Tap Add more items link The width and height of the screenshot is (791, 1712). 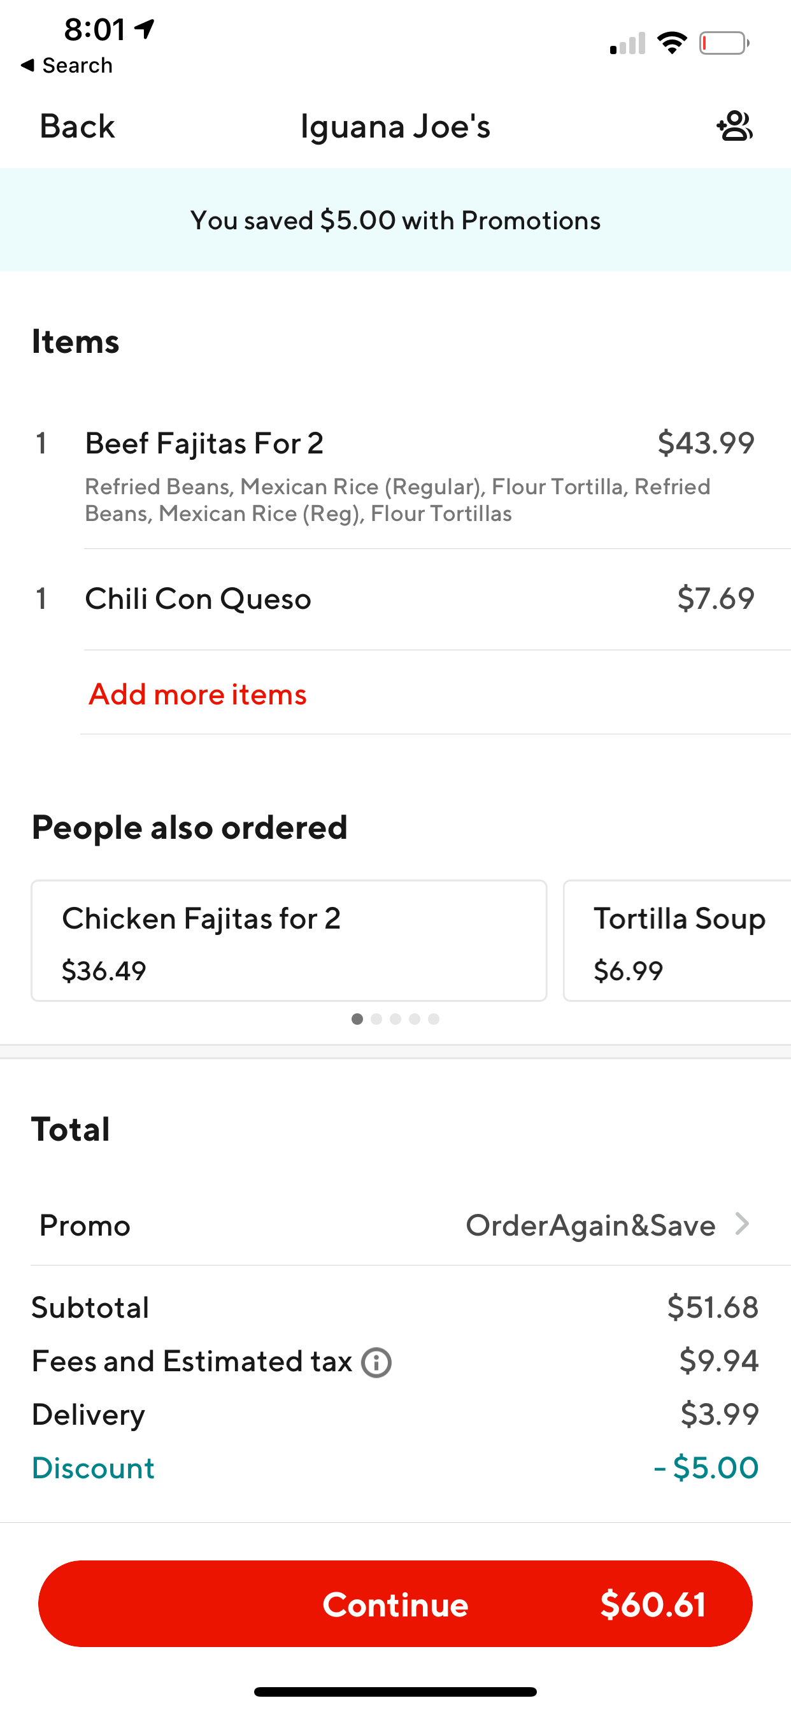(197, 694)
